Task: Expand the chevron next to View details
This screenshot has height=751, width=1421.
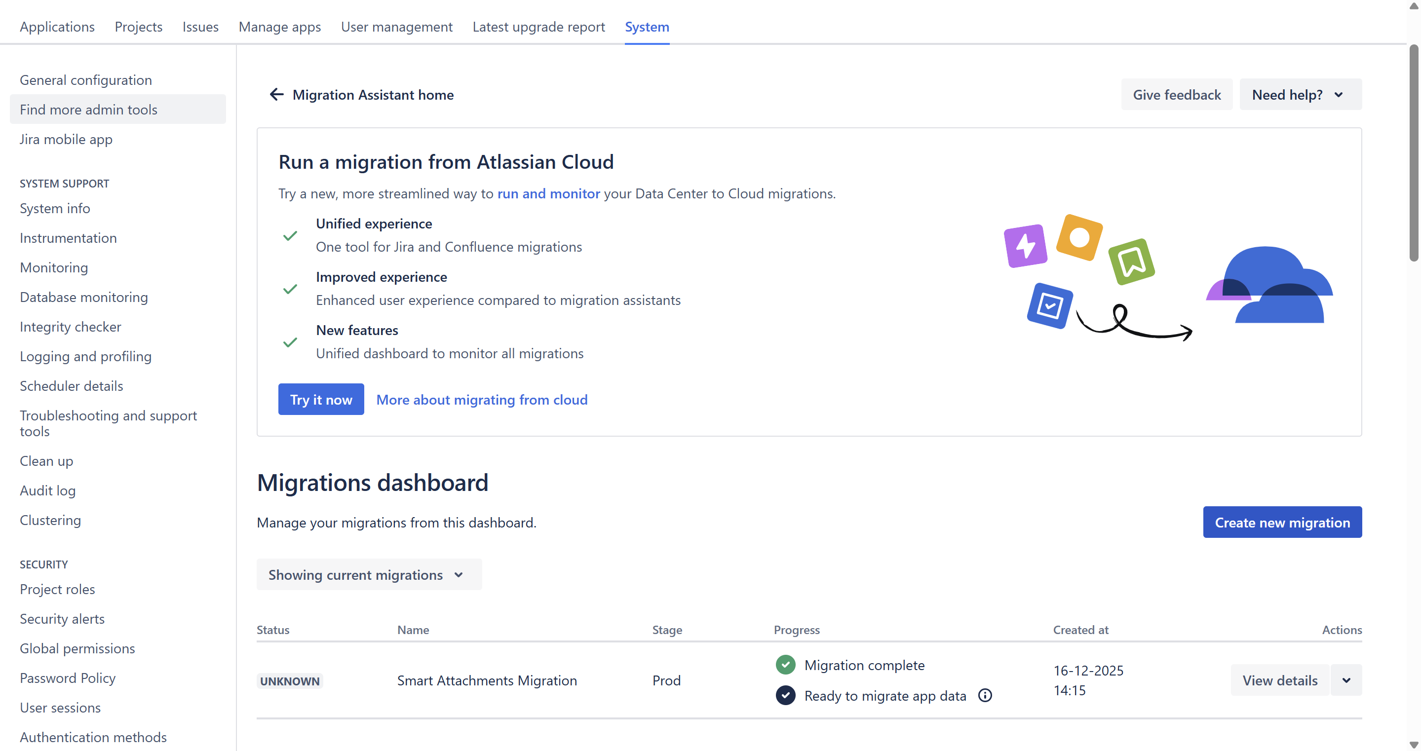Action: pyautogui.click(x=1346, y=680)
